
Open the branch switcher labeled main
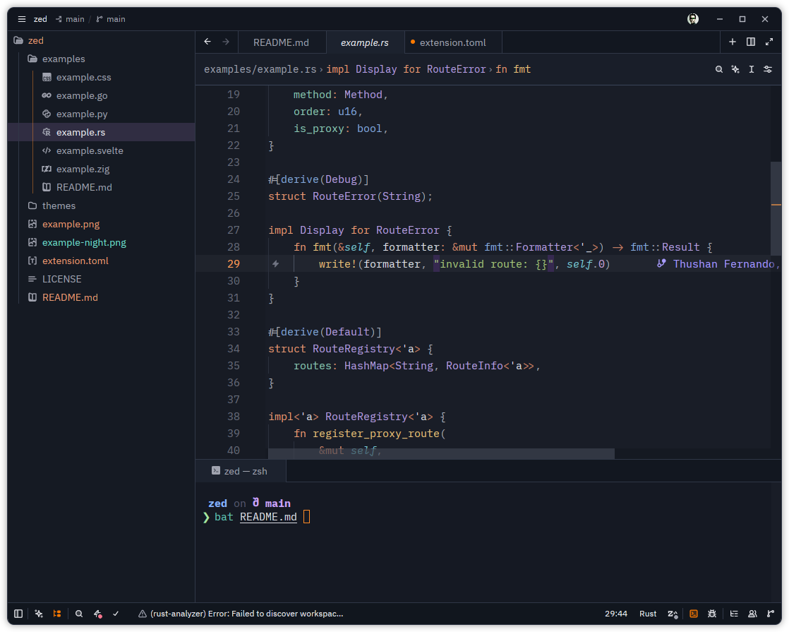click(111, 19)
